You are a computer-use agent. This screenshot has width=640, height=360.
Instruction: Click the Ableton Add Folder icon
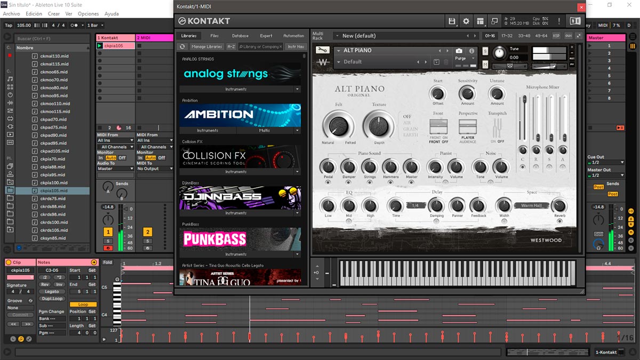pyautogui.click(x=10, y=229)
